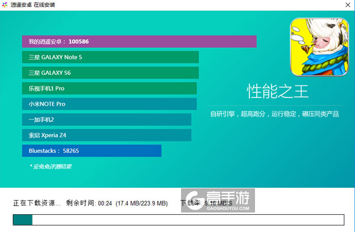Image resolution: width=355 pixels, height=232 pixels.
Task: Click the 小米NOTE Pro bar
Action: coord(109,104)
